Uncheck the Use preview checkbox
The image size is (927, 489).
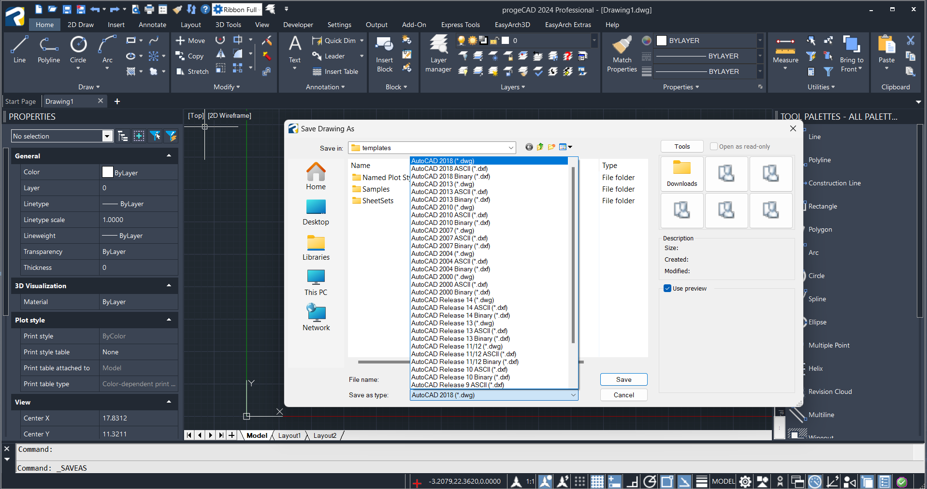pos(667,289)
